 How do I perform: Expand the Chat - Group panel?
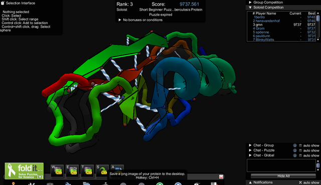[x=250, y=145]
